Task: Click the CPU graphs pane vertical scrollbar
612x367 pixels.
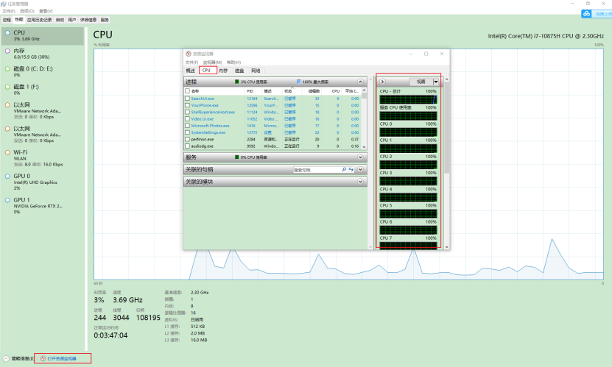Action: pyautogui.click(x=447, y=163)
